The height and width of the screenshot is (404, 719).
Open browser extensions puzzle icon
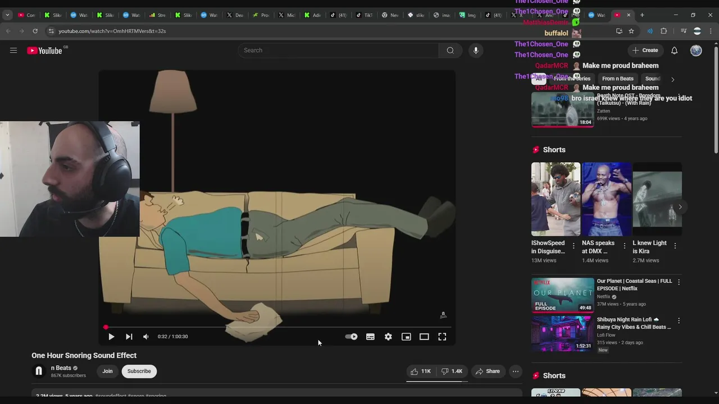(x=664, y=31)
